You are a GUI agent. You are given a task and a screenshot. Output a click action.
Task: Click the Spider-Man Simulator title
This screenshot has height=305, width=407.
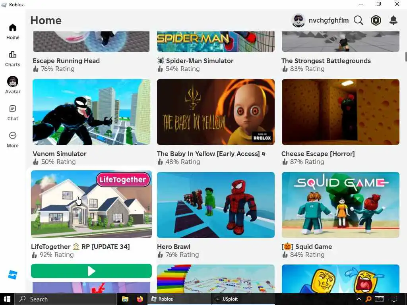[x=195, y=61]
